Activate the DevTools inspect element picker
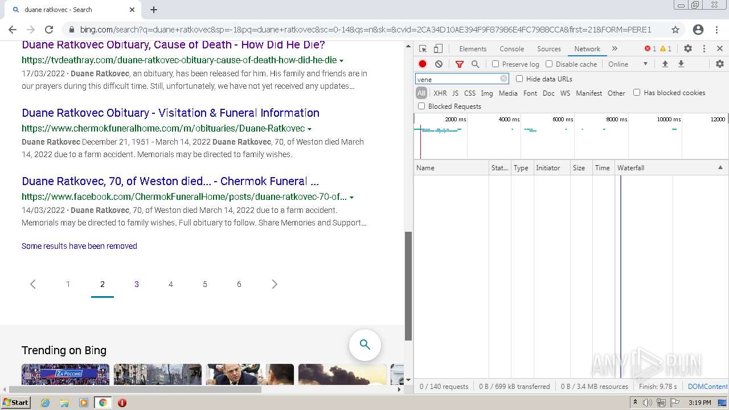Viewport: 729px width, 410px height. pos(423,49)
